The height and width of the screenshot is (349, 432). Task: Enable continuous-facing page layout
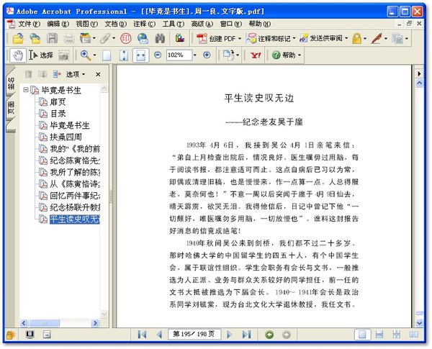point(414,335)
